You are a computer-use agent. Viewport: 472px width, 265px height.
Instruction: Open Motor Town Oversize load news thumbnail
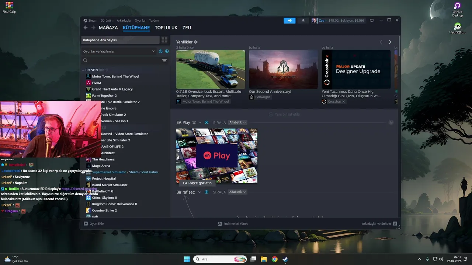pyautogui.click(x=211, y=69)
